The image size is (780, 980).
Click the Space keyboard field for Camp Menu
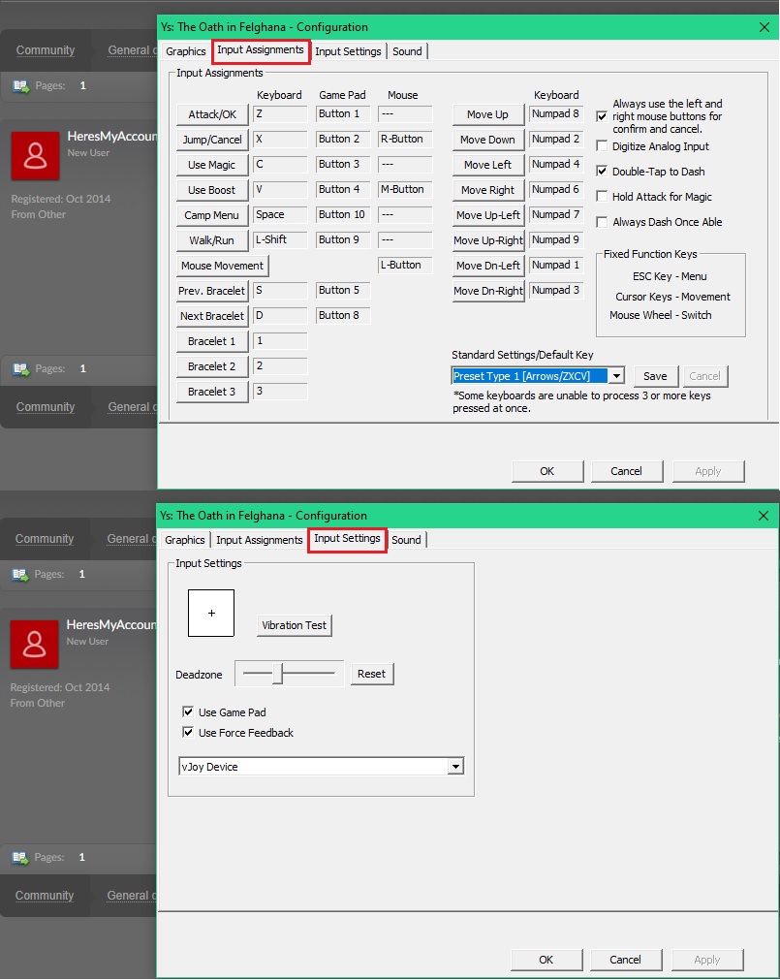coord(280,215)
